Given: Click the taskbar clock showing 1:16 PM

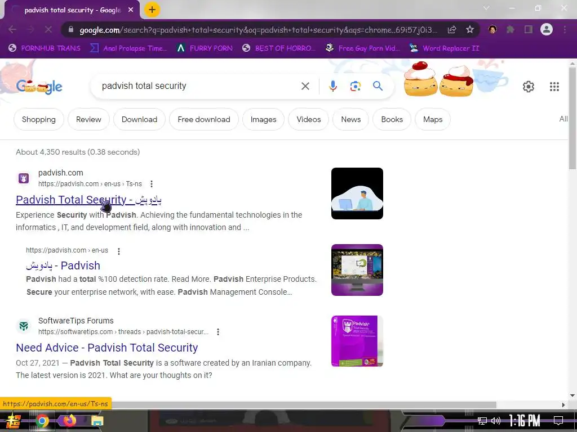Looking at the screenshot, I should (x=525, y=421).
